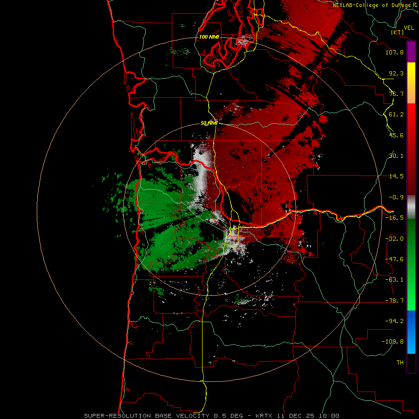The image size is (419, 419).
Task: Click the "TH" label on the legend
Action: pos(400,363)
